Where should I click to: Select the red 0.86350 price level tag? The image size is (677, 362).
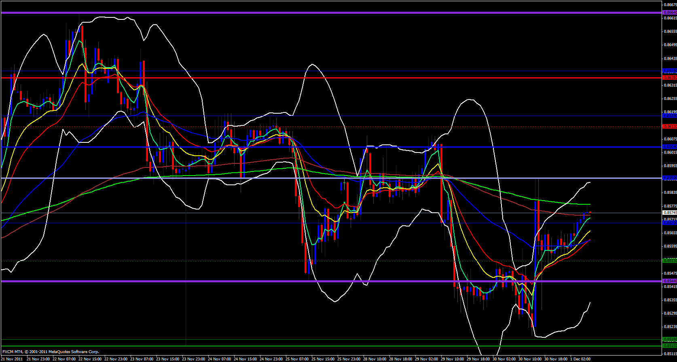(669, 78)
